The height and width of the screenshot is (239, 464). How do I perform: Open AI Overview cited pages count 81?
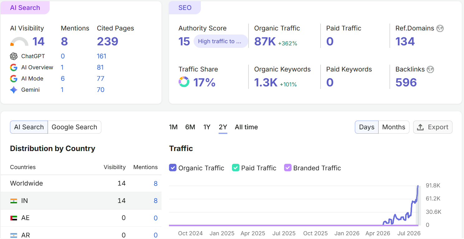pyautogui.click(x=100, y=67)
